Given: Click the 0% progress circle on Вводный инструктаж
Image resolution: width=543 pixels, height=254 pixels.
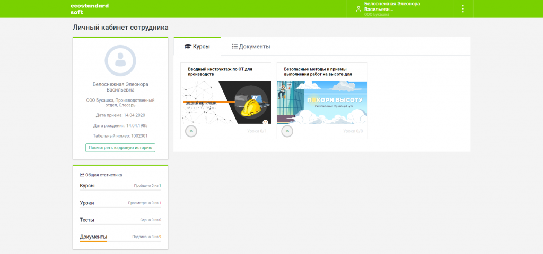Looking at the screenshot, I should click(190, 131).
